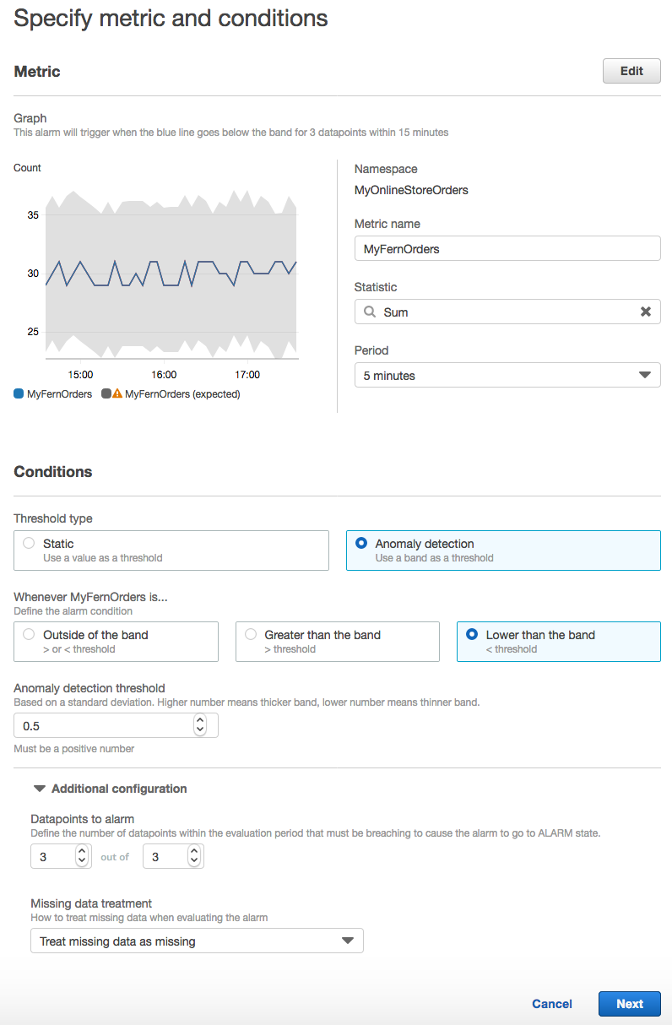The image size is (672, 1025).
Task: Click the anomaly threshold stepper arrows
Action: (199, 725)
